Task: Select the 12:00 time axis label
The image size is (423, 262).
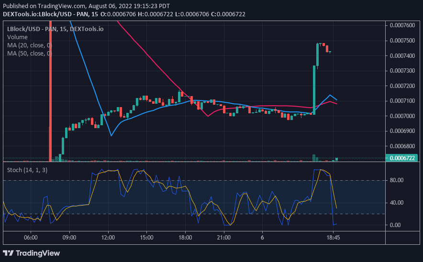Action: pos(108,237)
